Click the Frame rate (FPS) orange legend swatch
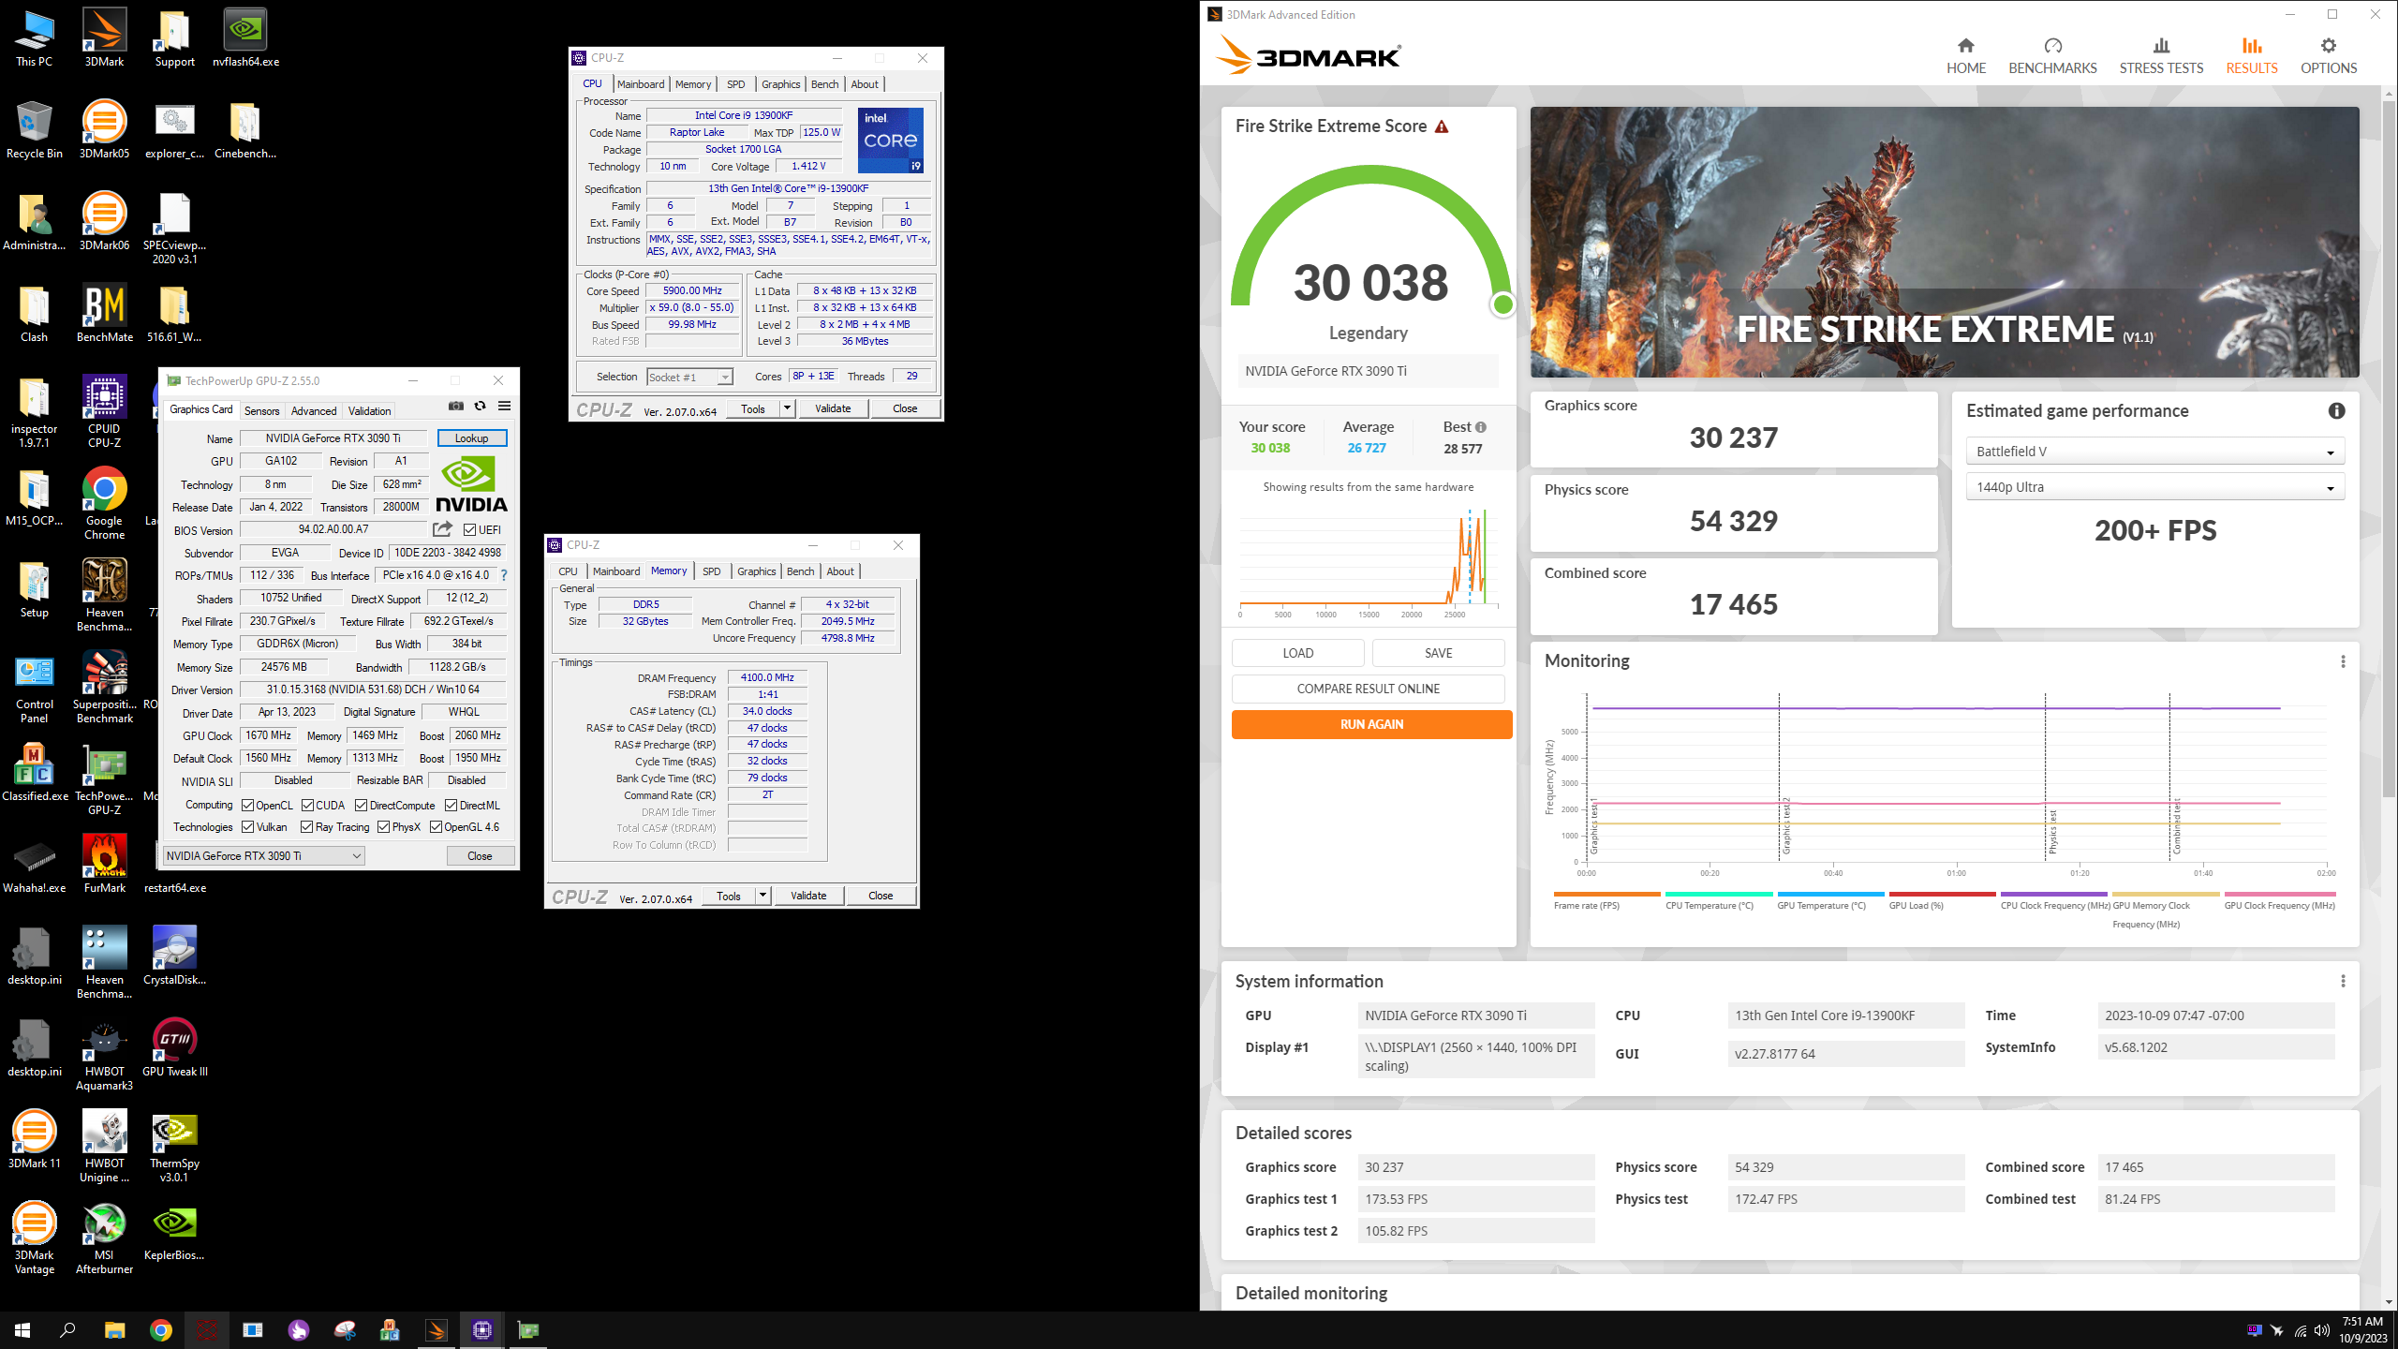This screenshot has width=2398, height=1349. [x=1606, y=895]
